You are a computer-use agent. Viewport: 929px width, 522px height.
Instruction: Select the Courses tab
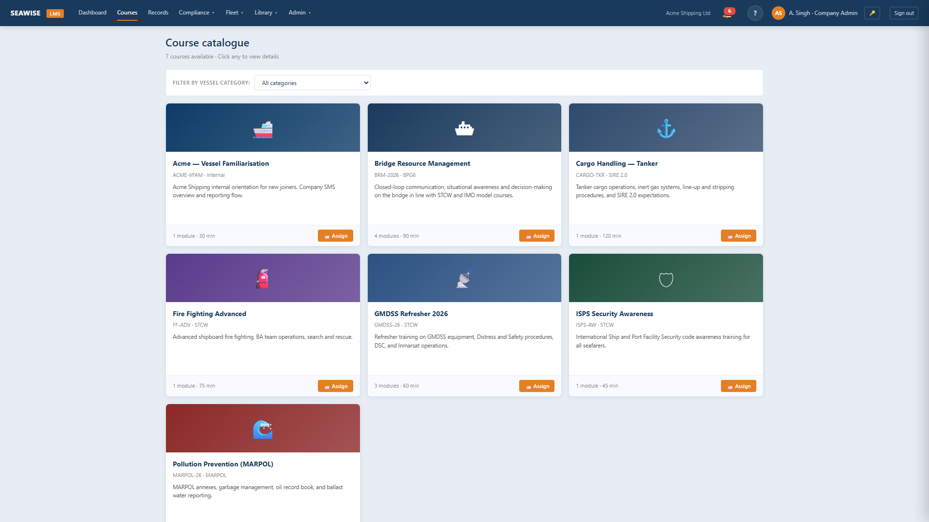pos(127,13)
